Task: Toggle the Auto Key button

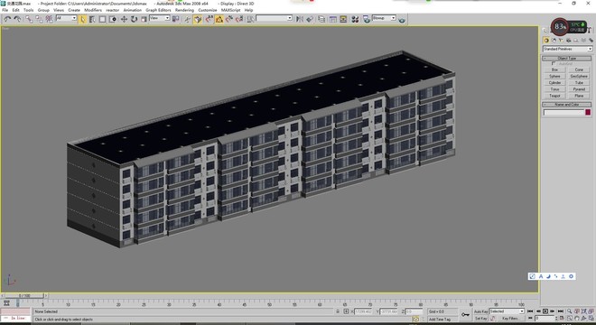Action: point(480,311)
